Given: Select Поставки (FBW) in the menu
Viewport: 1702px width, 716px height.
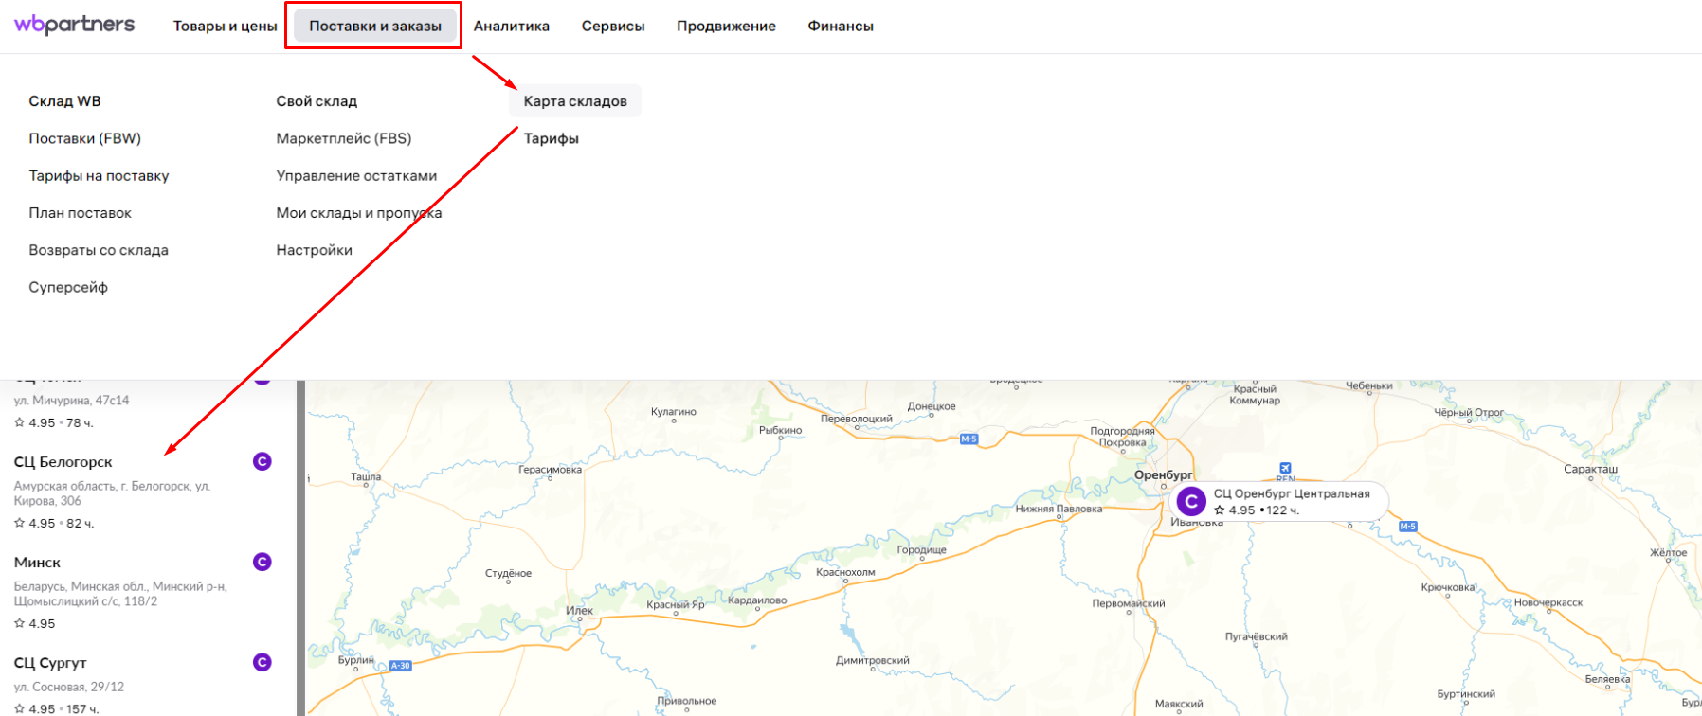Looking at the screenshot, I should (85, 138).
